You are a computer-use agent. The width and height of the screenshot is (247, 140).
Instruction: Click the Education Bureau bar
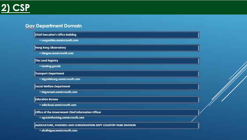click(117, 100)
